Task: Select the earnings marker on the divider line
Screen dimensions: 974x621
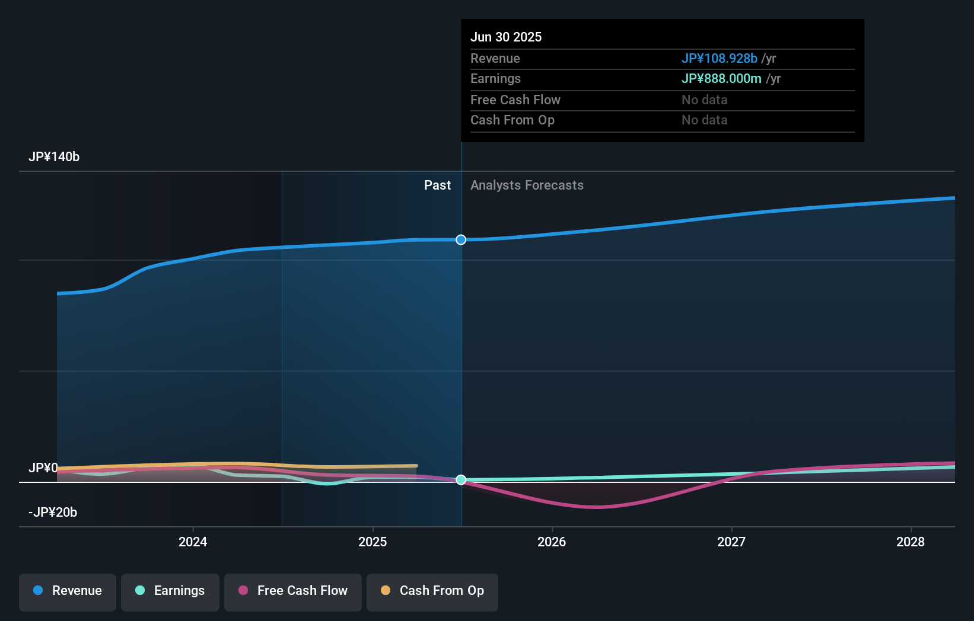Action: pyautogui.click(x=461, y=480)
